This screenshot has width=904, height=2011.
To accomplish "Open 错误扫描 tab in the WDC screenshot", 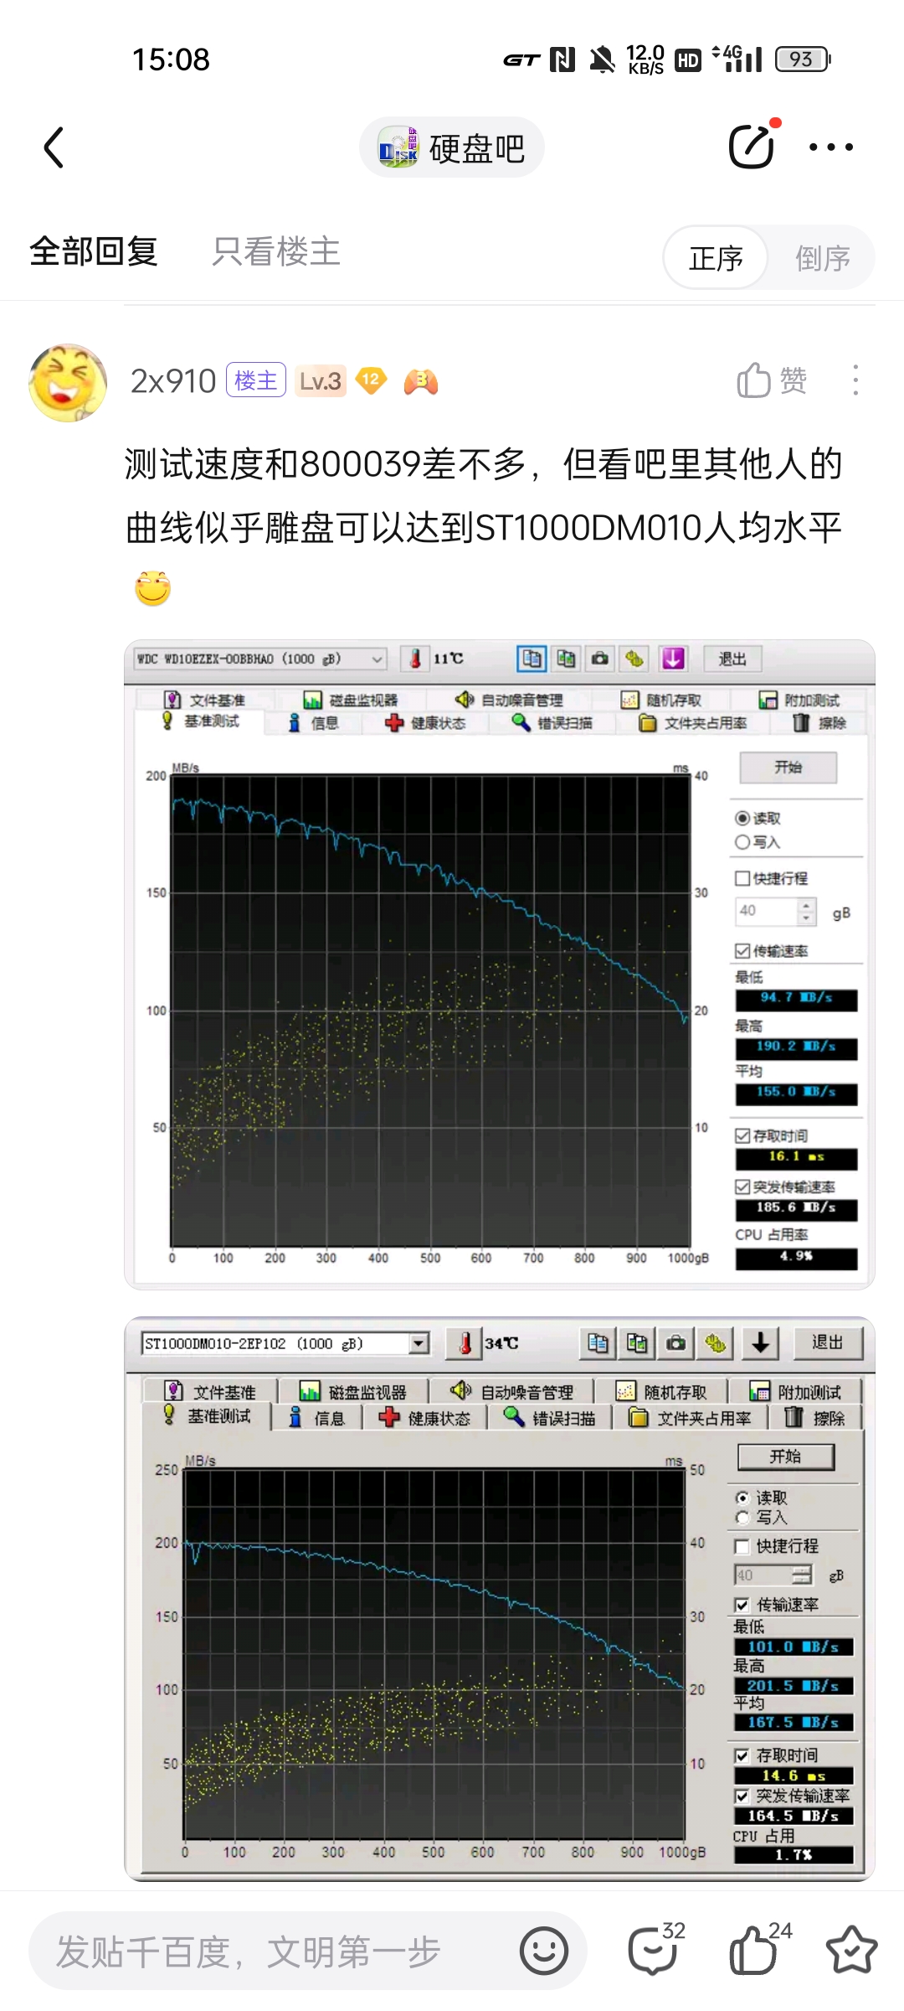I will [x=552, y=723].
